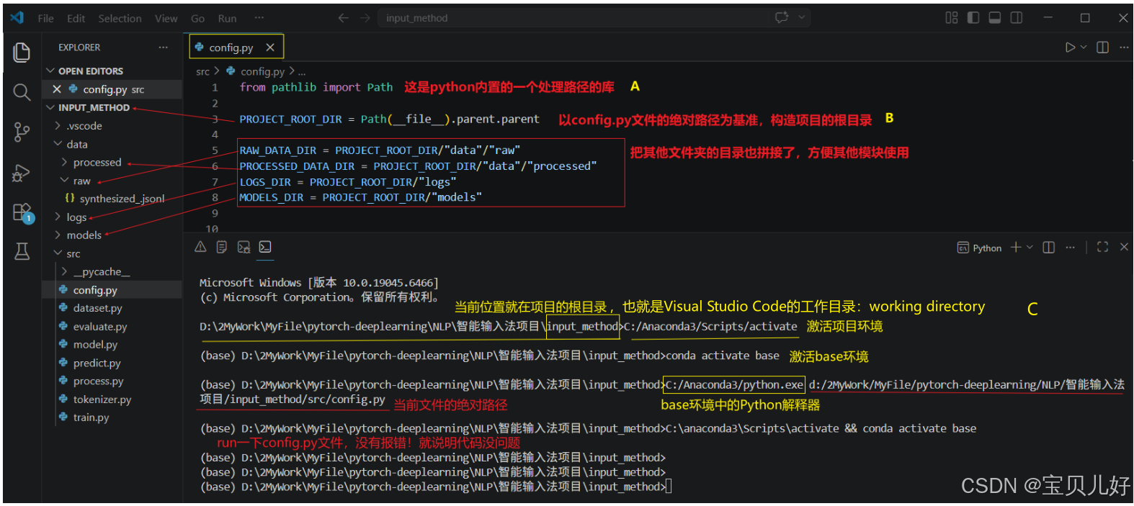Close the terminal panel with X
This screenshot has height=506, width=1134.
click(1124, 247)
